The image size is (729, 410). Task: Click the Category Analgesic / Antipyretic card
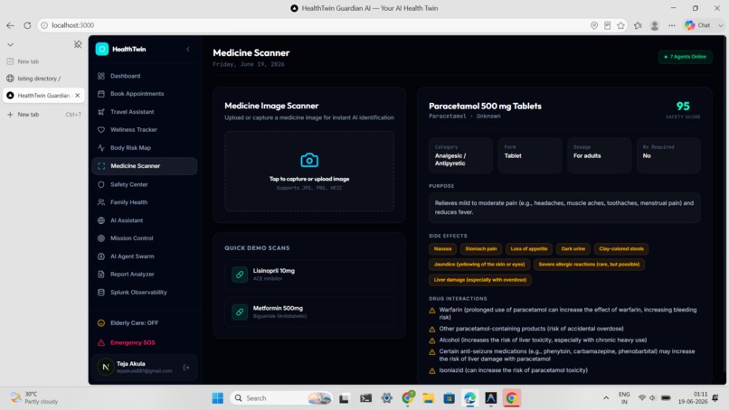[460, 155]
